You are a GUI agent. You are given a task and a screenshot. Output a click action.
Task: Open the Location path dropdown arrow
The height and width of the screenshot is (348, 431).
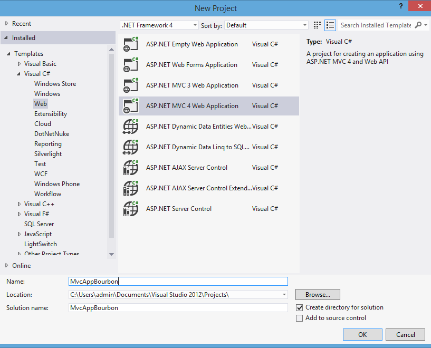click(x=284, y=295)
